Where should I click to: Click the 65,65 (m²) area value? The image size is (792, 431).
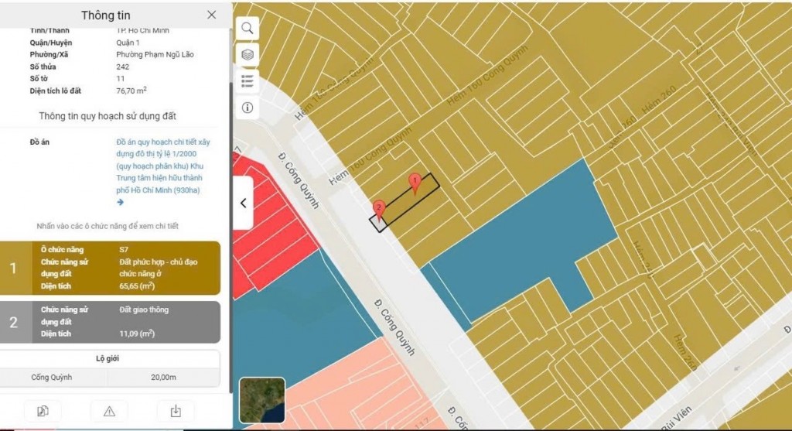[137, 286]
